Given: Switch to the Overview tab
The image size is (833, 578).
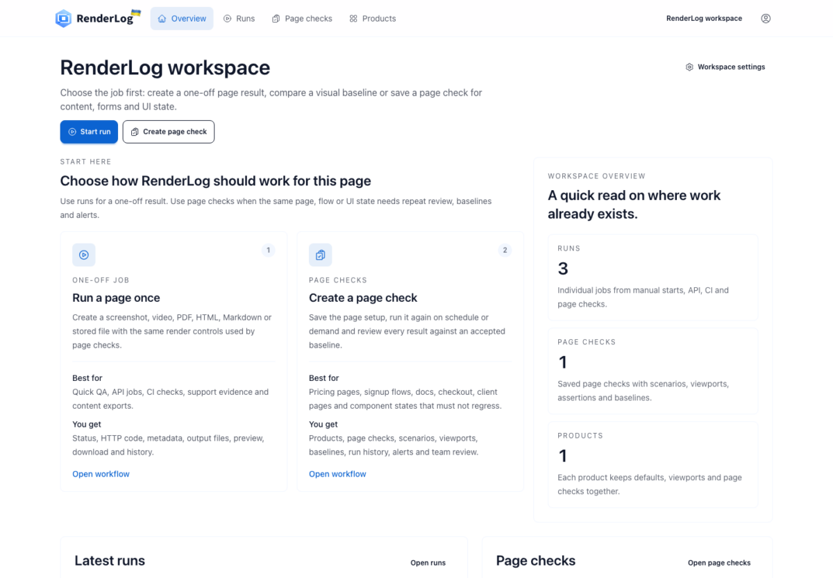Looking at the screenshot, I should coord(182,19).
